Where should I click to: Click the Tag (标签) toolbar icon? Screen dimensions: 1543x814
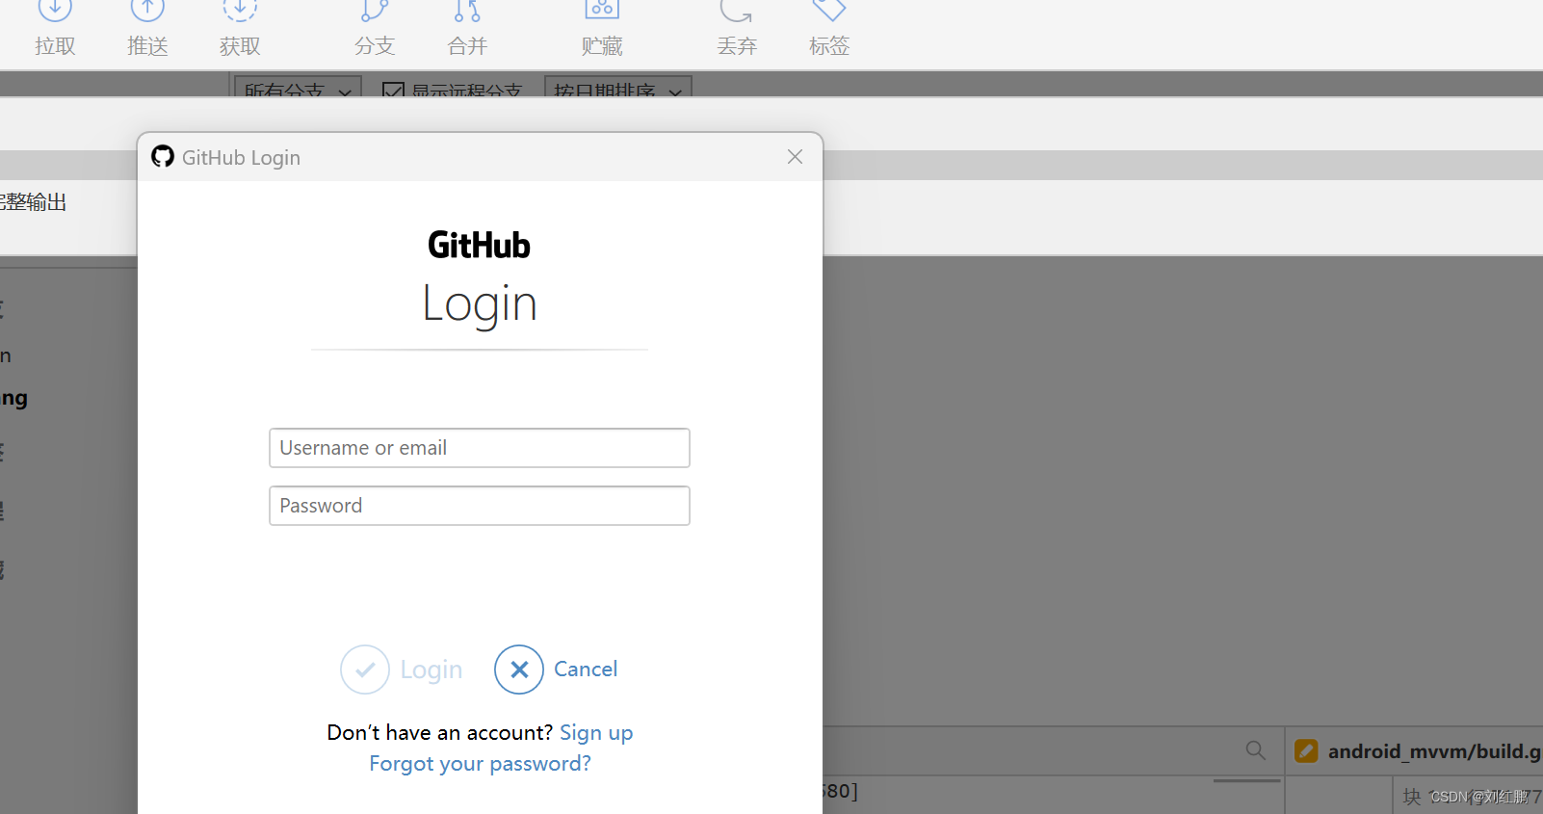click(829, 10)
